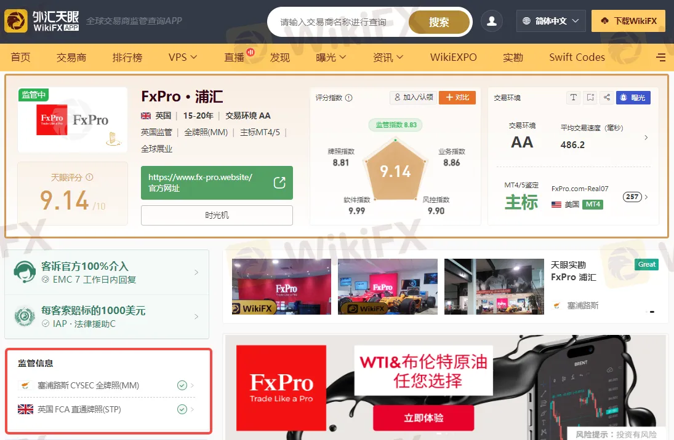Open the 简体中文 language dropdown
The image size is (674, 440).
pyautogui.click(x=551, y=21)
